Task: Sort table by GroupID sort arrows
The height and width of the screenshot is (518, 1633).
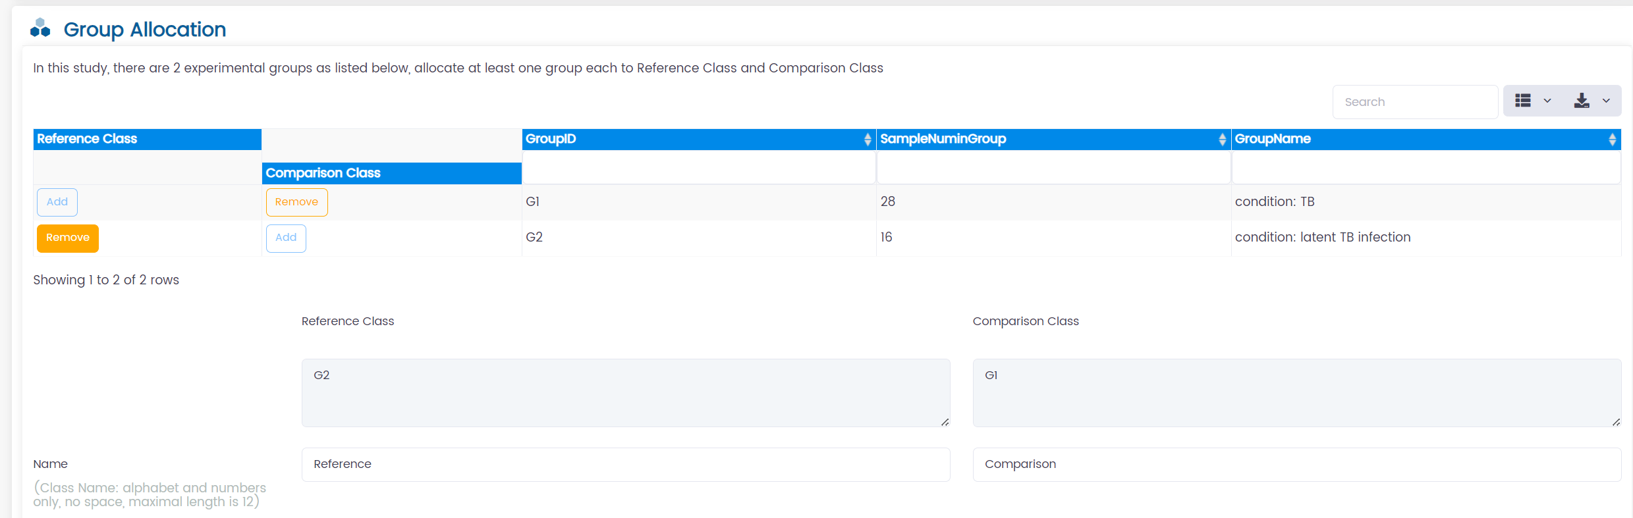Action: pyautogui.click(x=867, y=140)
